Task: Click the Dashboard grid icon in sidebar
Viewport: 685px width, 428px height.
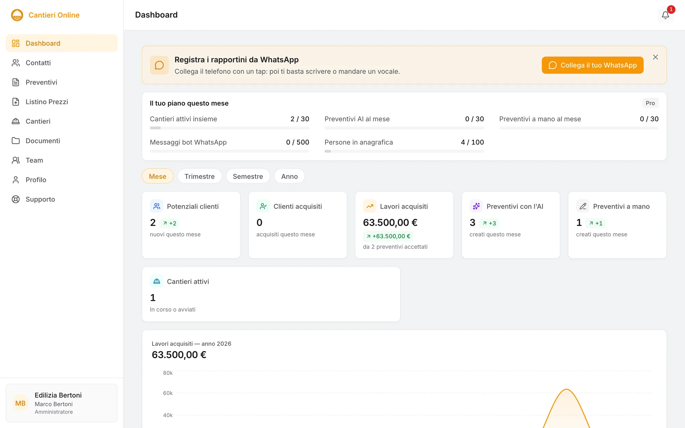Action: click(x=16, y=43)
